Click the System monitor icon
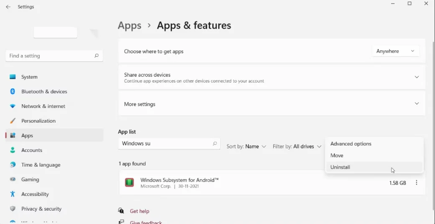The image size is (435, 224). tap(13, 77)
